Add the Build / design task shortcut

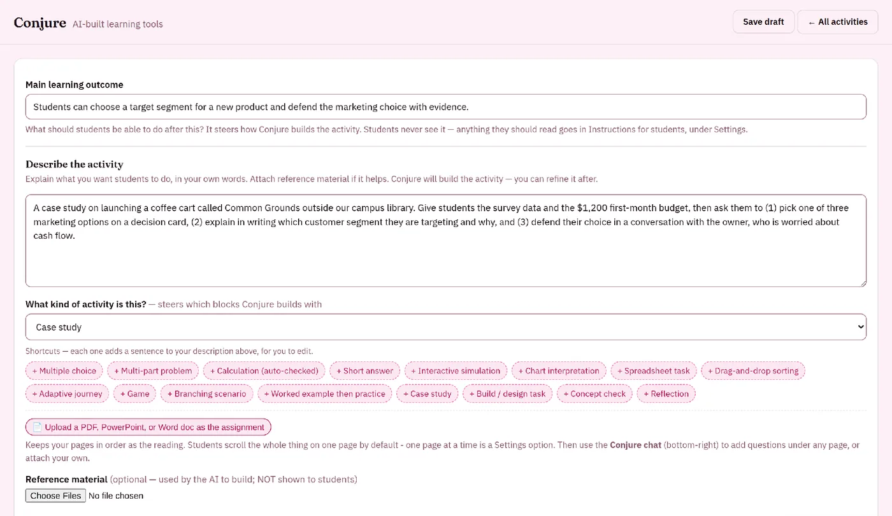(x=508, y=394)
